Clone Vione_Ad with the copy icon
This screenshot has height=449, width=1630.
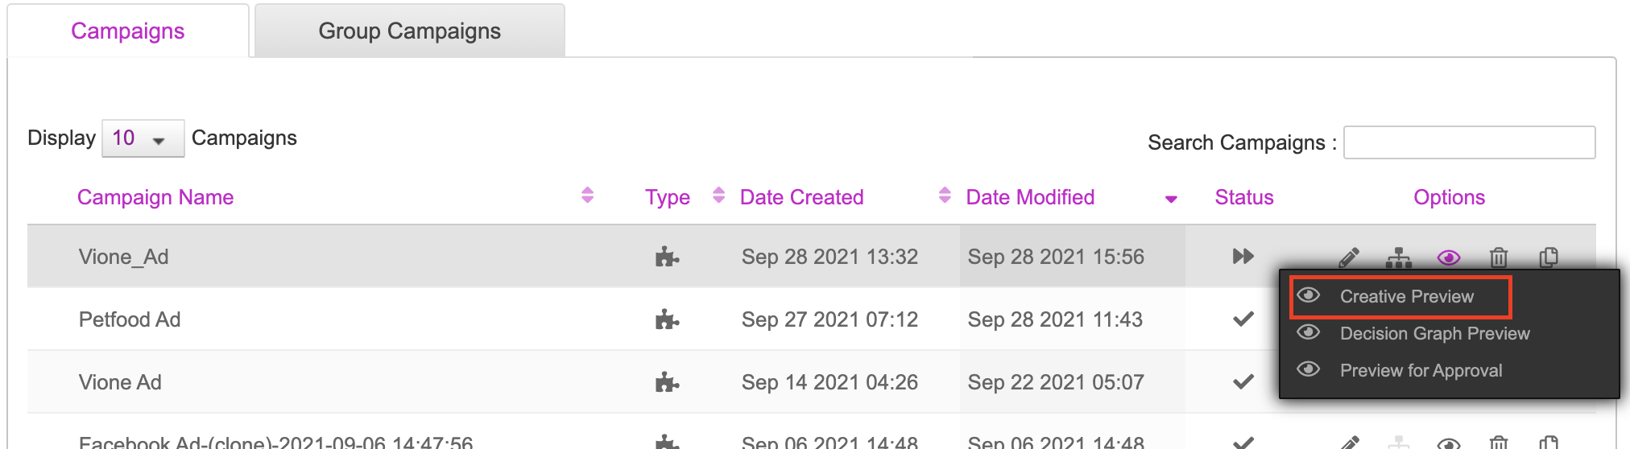pos(1549,257)
